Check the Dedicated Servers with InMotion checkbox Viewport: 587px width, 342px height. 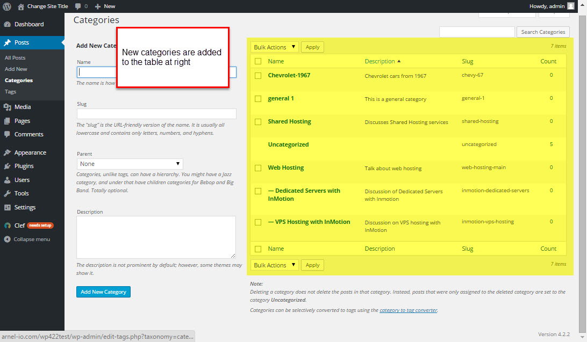click(x=258, y=191)
